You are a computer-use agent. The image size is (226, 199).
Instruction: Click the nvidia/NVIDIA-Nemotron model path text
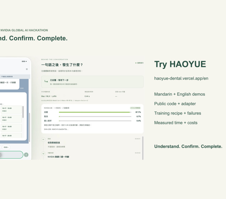tap(65, 100)
